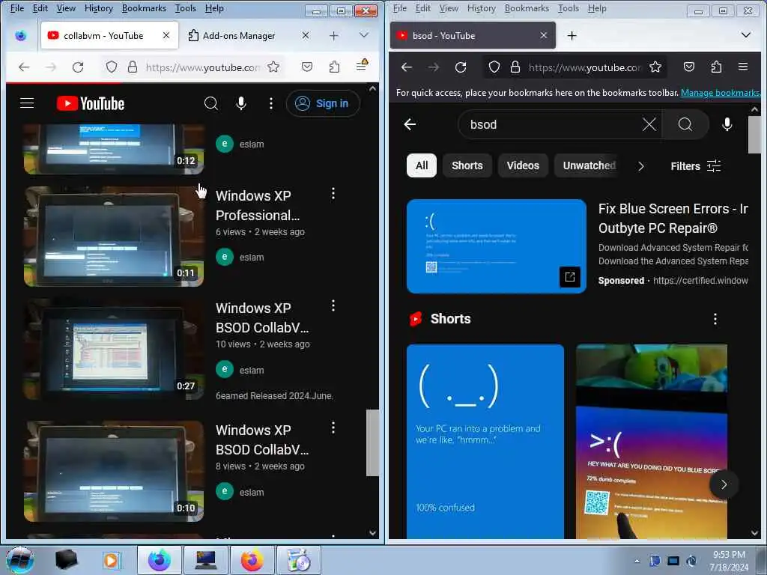Open the Bookmarks menu in left window
Screen dimensions: 767x575
click(144, 8)
